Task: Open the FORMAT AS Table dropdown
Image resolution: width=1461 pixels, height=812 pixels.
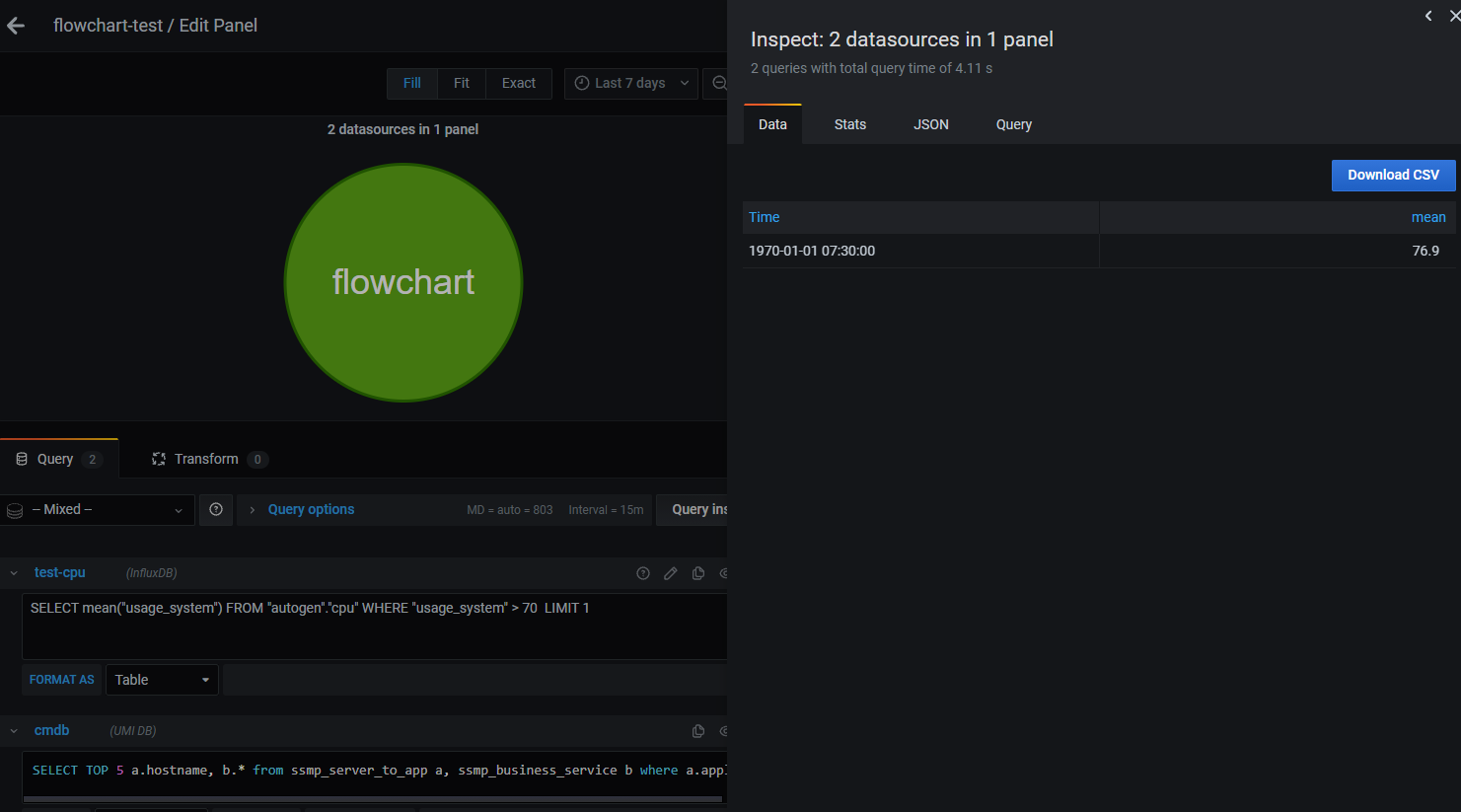Action: [x=161, y=679]
